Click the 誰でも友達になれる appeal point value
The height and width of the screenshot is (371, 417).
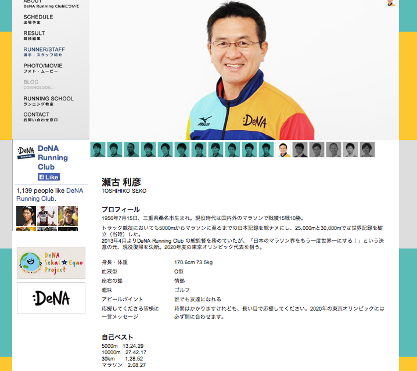[197, 299]
